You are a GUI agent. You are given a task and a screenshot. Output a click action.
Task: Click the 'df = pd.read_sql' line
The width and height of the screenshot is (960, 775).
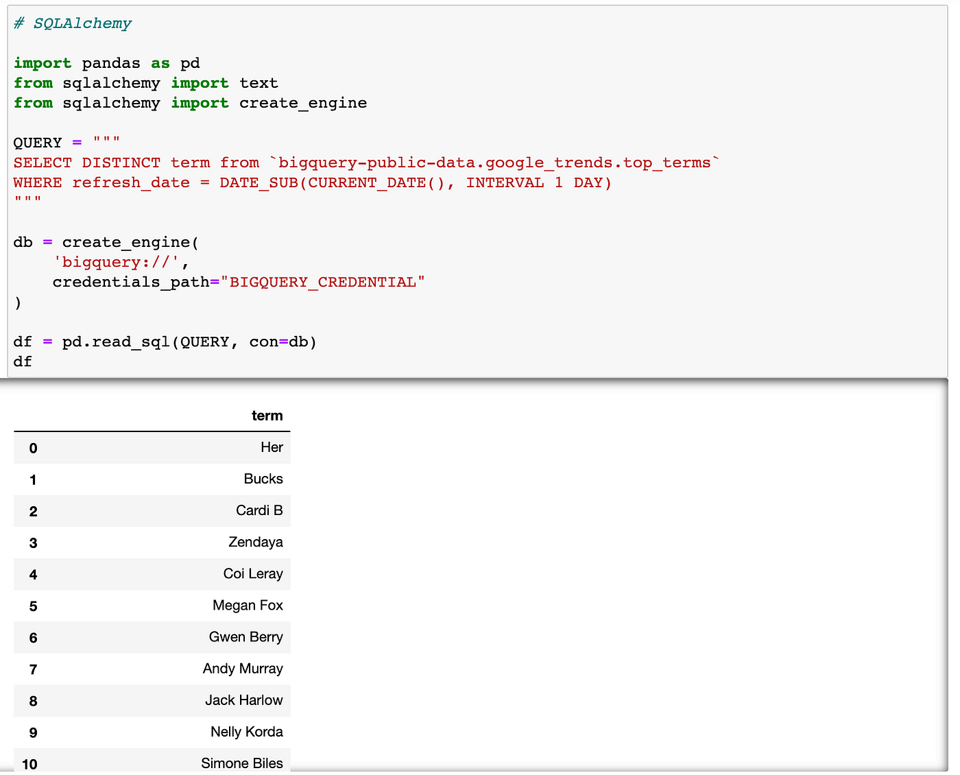(x=165, y=342)
